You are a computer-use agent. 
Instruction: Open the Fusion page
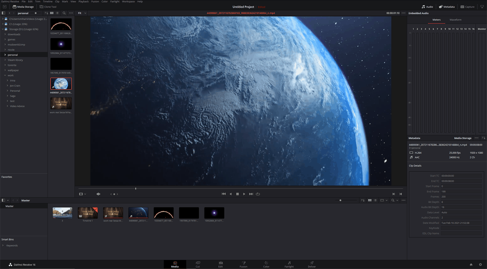(x=243, y=264)
